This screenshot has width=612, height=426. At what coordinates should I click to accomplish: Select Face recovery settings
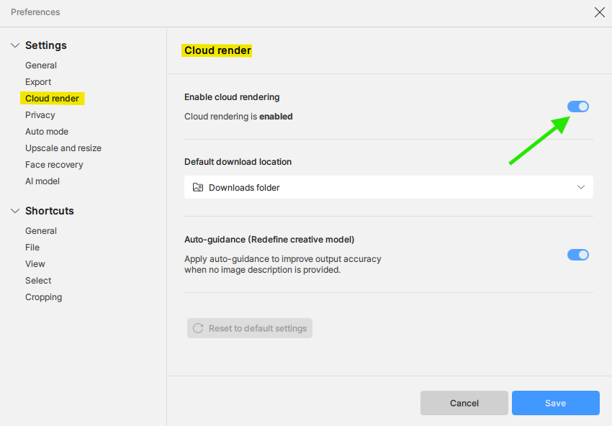pyautogui.click(x=54, y=165)
